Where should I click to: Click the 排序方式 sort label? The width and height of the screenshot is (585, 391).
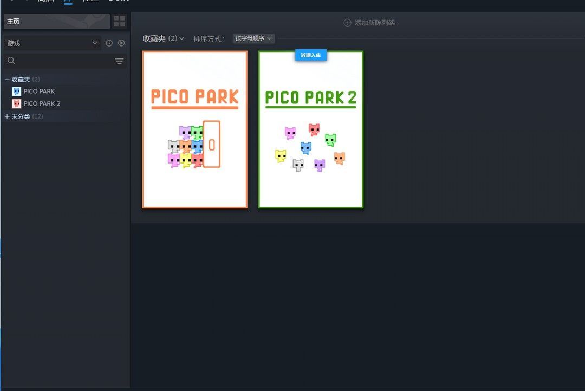(x=209, y=39)
